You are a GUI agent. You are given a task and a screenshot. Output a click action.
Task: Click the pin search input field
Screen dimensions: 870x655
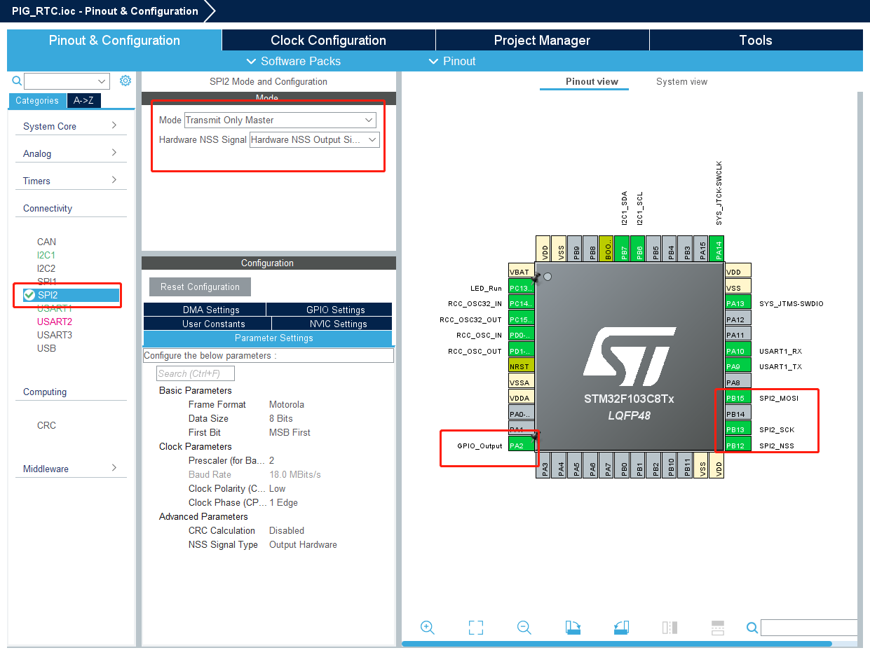click(809, 628)
